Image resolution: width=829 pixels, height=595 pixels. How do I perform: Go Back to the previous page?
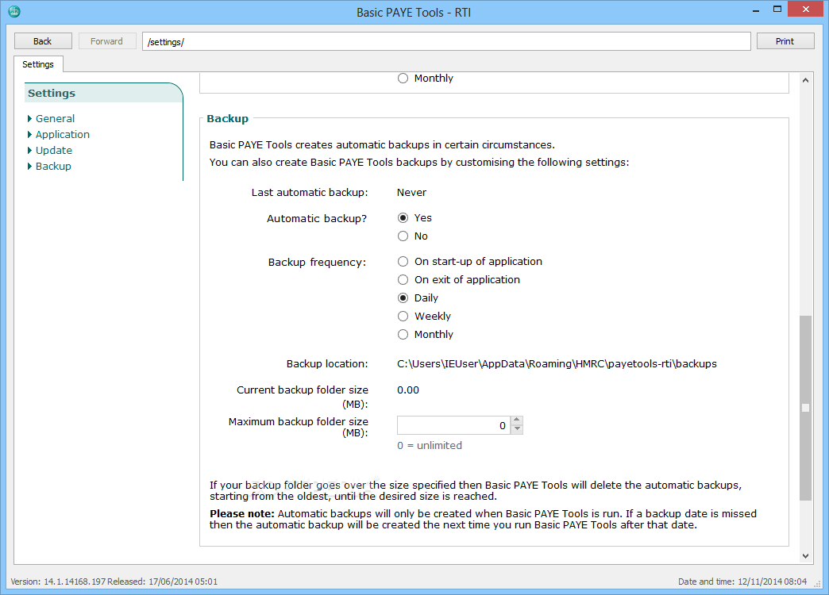[x=43, y=41]
